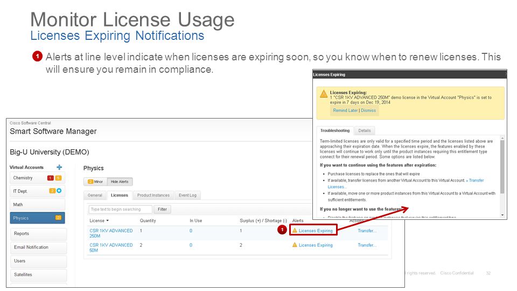Click warning icon beside CSR 1KV ADVANCED 50M alert
517x291 pixels.
click(x=295, y=245)
